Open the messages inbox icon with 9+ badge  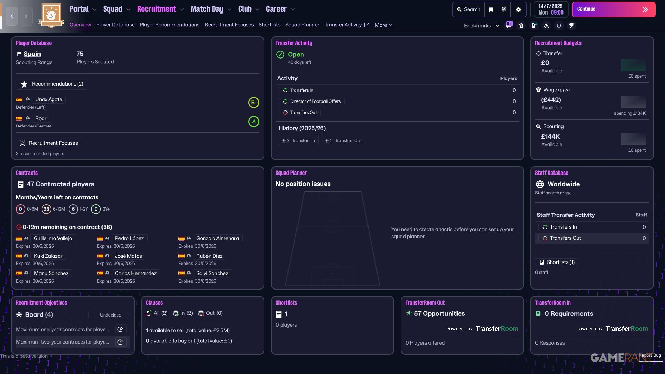pyautogui.click(x=509, y=25)
